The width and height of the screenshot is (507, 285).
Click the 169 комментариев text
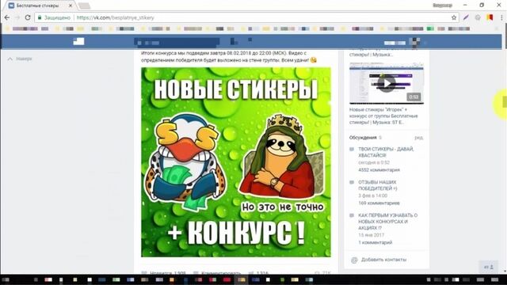[379, 203]
